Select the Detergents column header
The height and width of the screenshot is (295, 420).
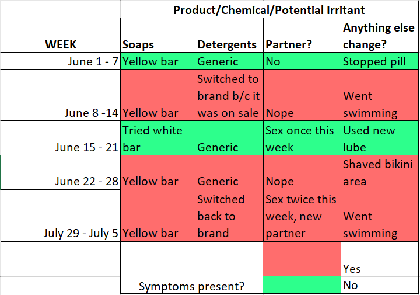click(x=229, y=35)
